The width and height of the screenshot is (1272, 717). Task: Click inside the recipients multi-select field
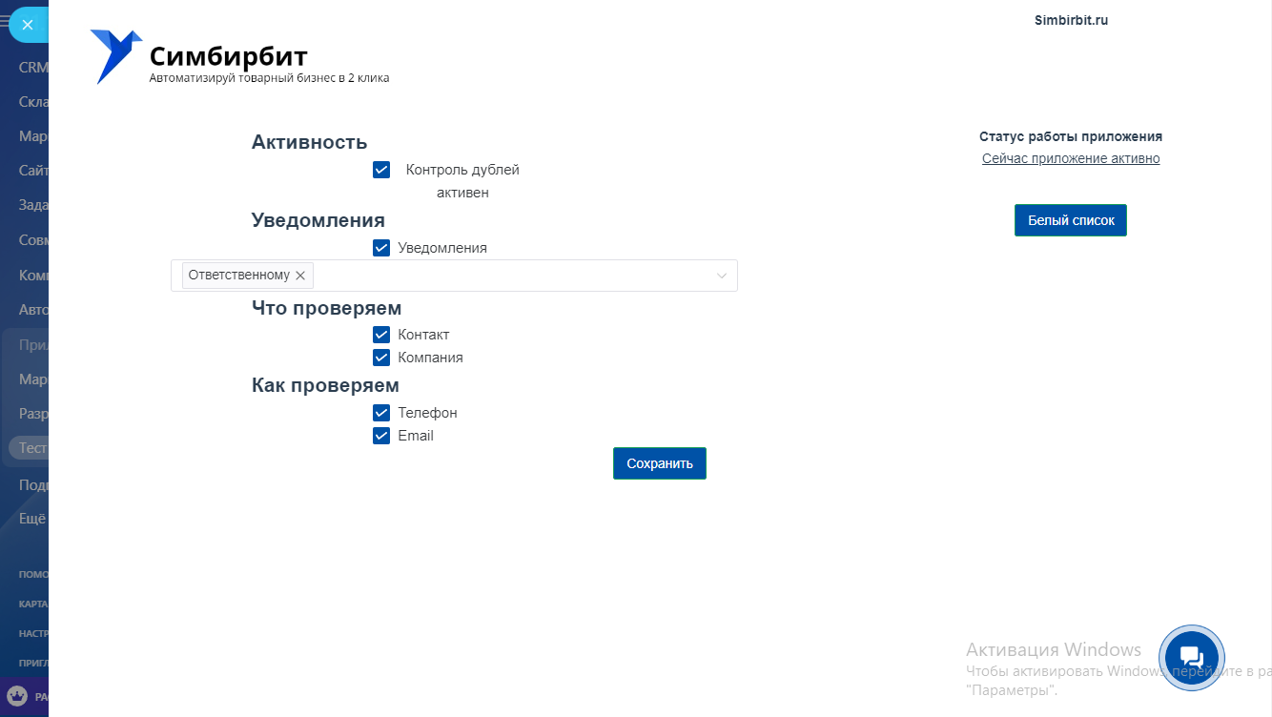pyautogui.click(x=515, y=276)
